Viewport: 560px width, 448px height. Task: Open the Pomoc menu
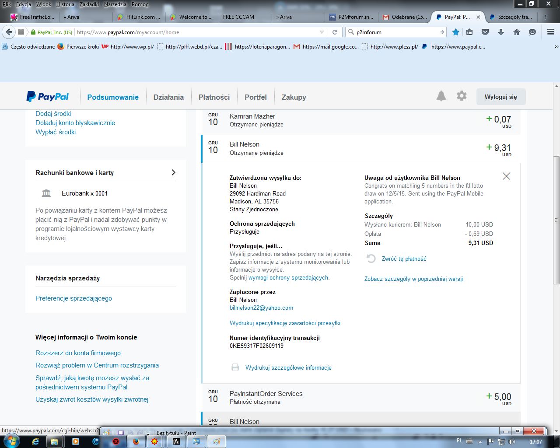pos(140,4)
